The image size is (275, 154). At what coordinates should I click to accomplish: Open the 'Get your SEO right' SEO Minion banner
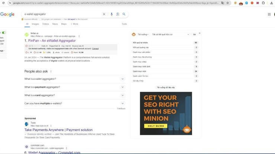[x=166, y=113]
